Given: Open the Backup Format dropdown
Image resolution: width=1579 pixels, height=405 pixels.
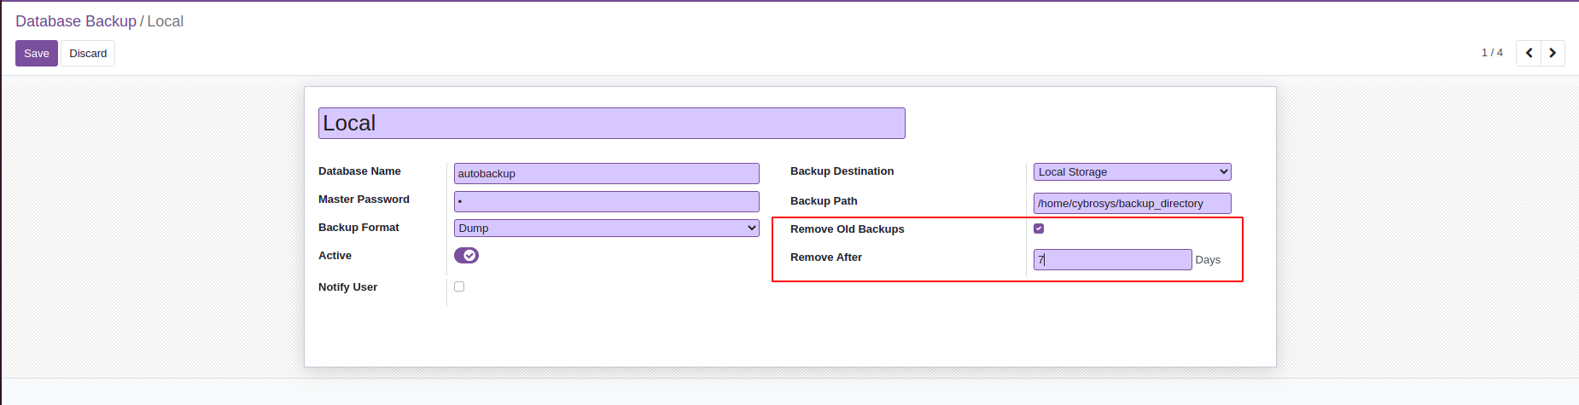Looking at the screenshot, I should (x=606, y=228).
